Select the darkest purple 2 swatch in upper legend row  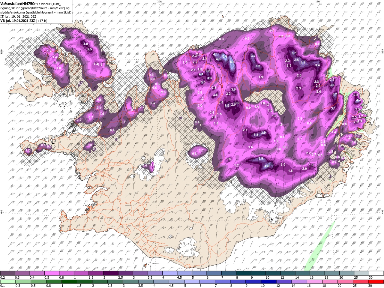pos(111,274)
